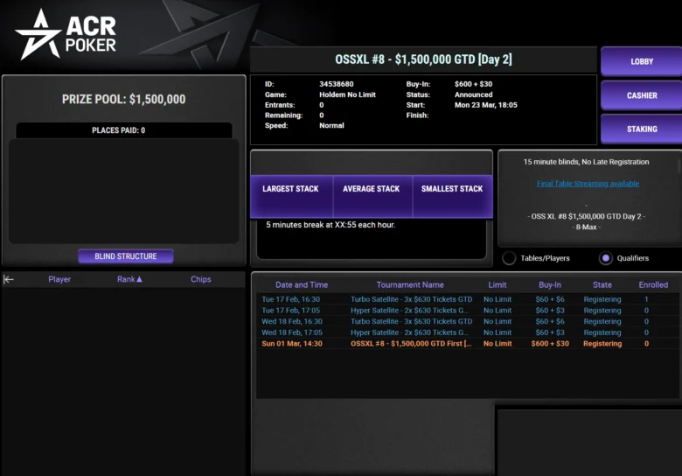Sort qualifiers by Buy-In column header

(x=550, y=285)
